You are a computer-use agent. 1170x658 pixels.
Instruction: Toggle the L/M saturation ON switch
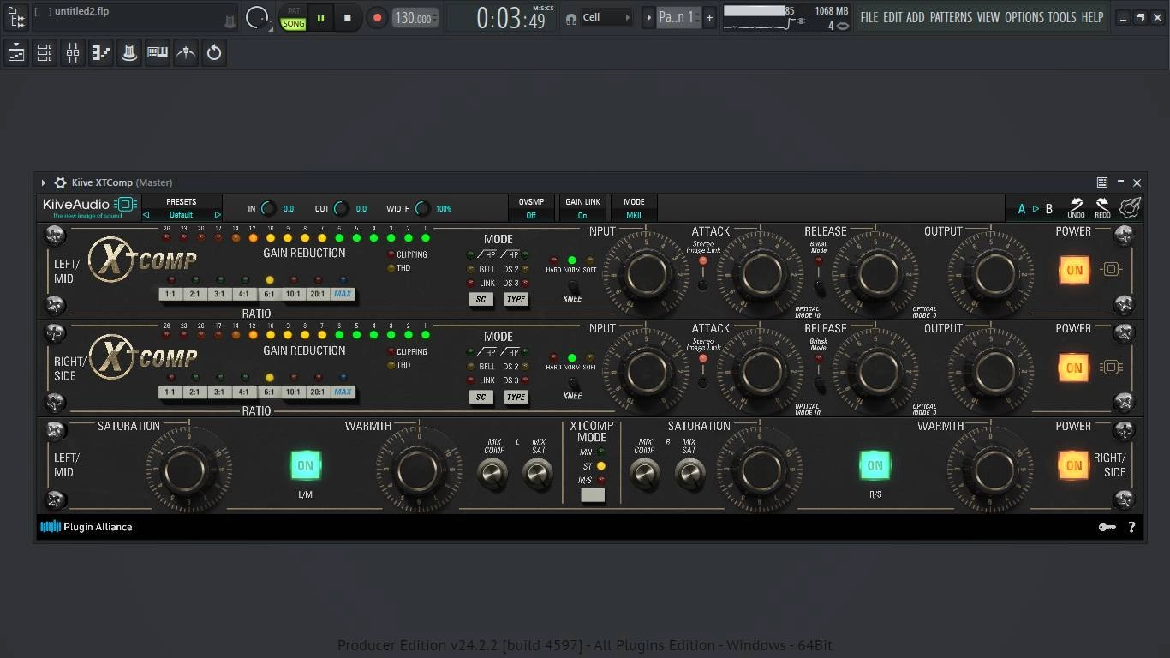click(305, 466)
